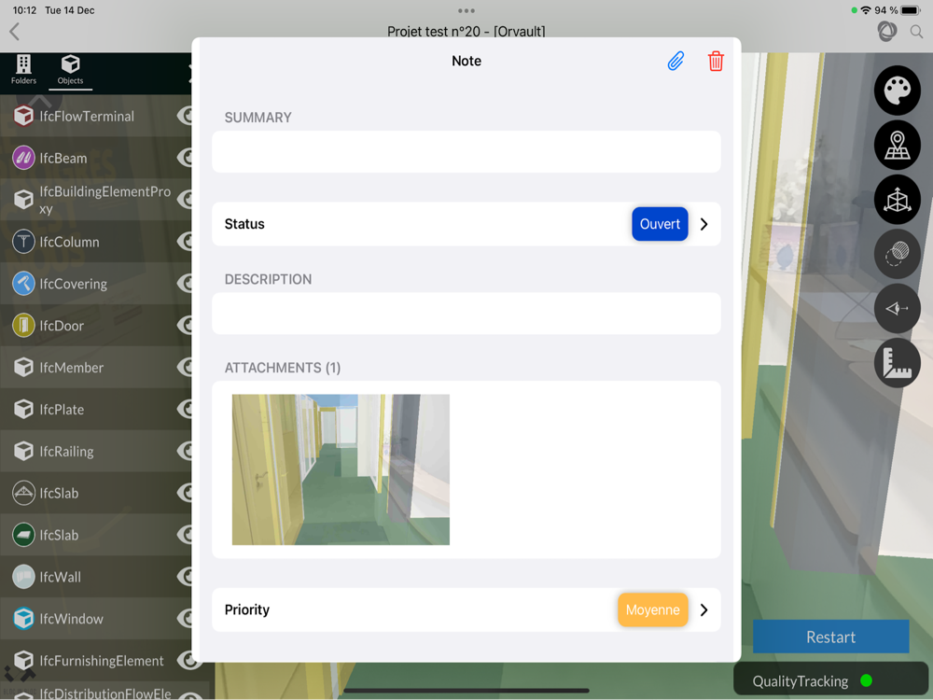Open the Ouvert status selector
This screenshot has width=933, height=700.
660,224
